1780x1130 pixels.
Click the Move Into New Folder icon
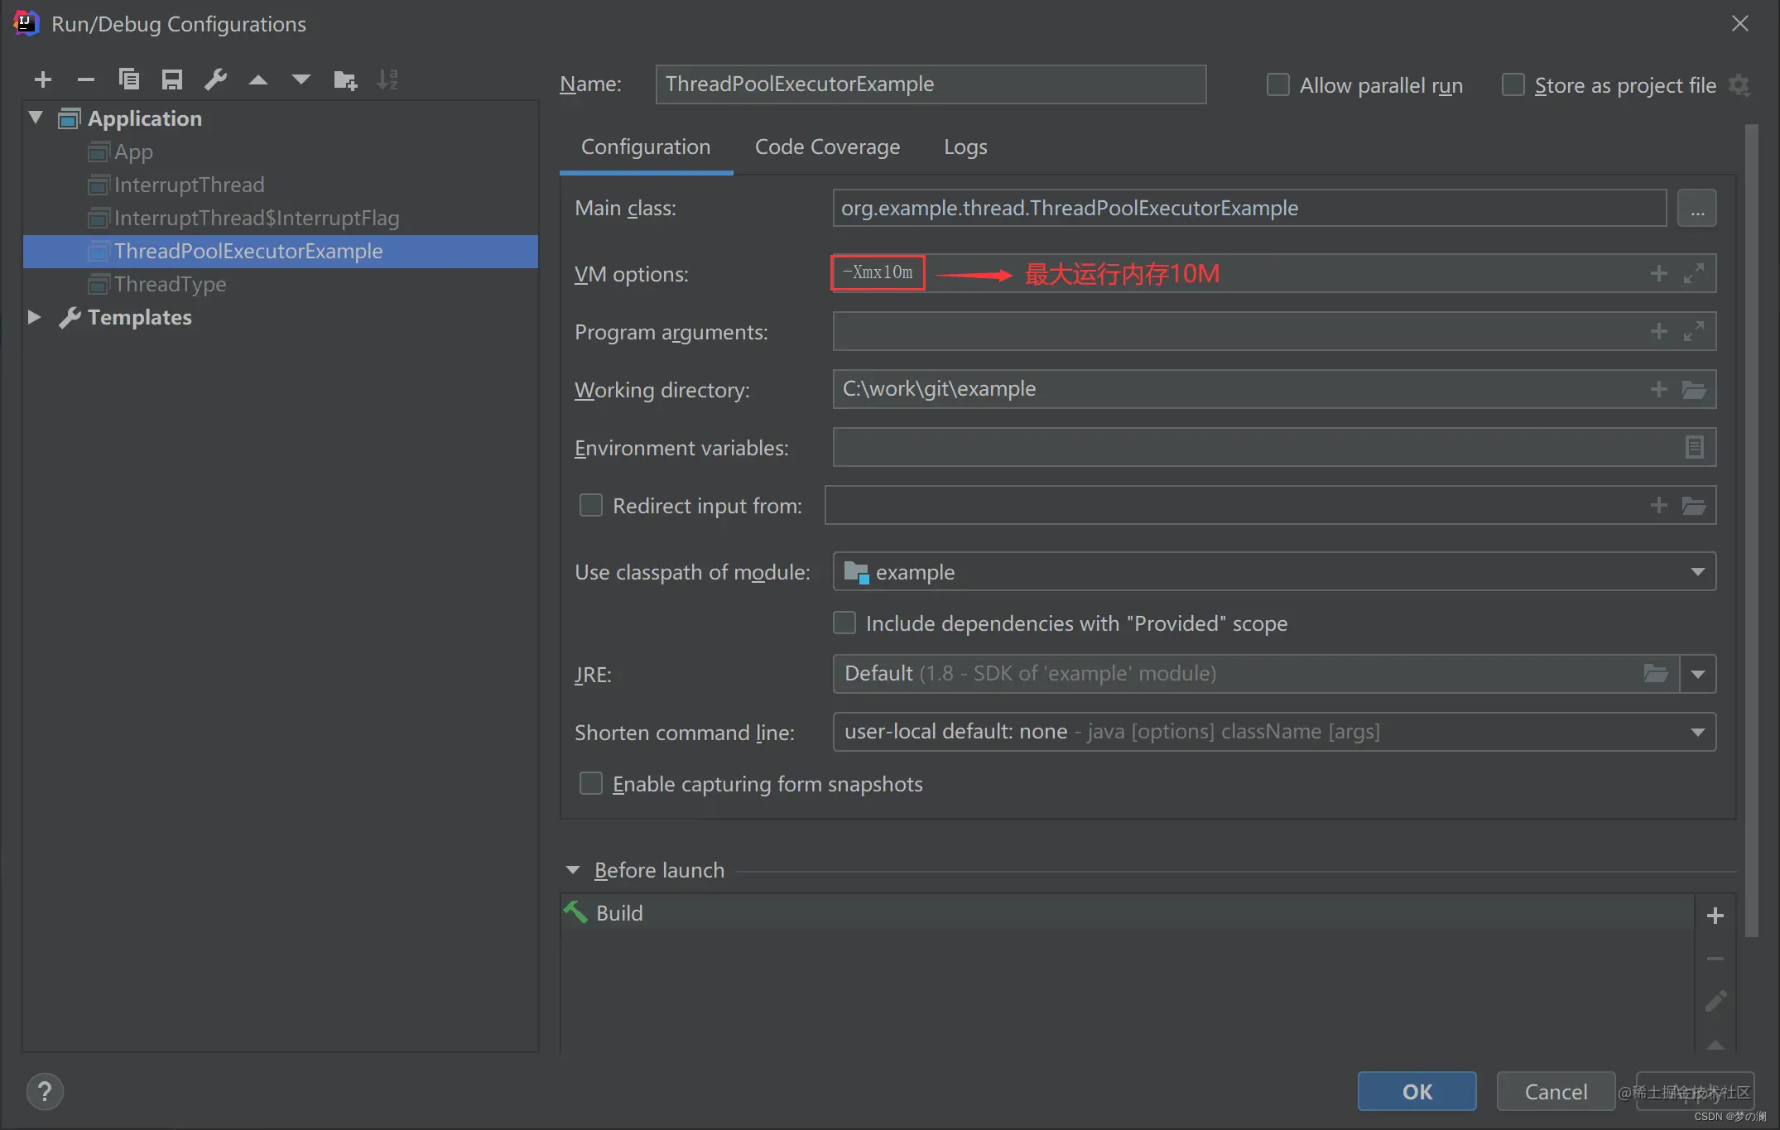tap(344, 79)
